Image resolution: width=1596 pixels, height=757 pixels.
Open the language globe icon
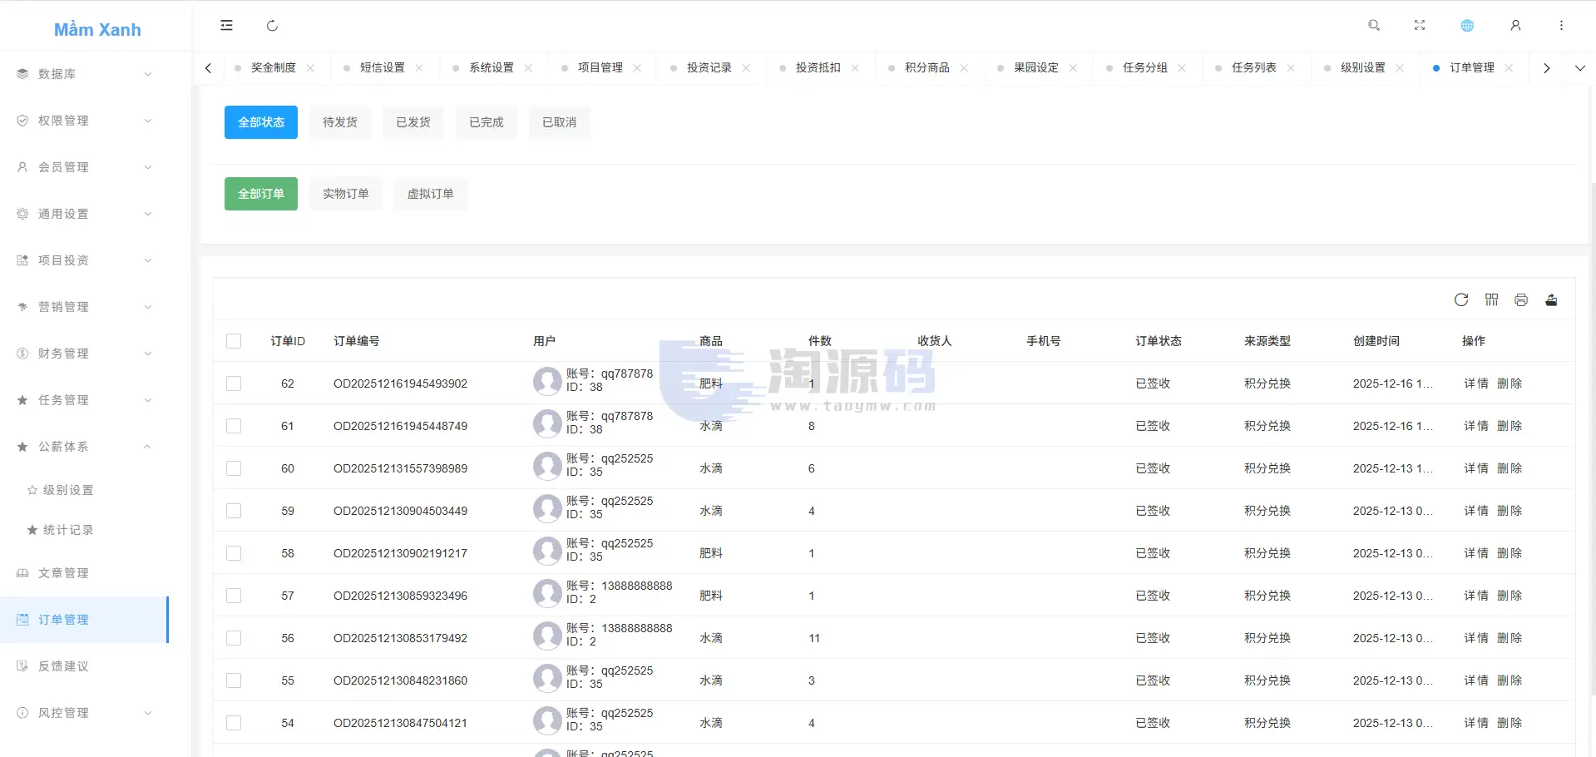[x=1467, y=26]
